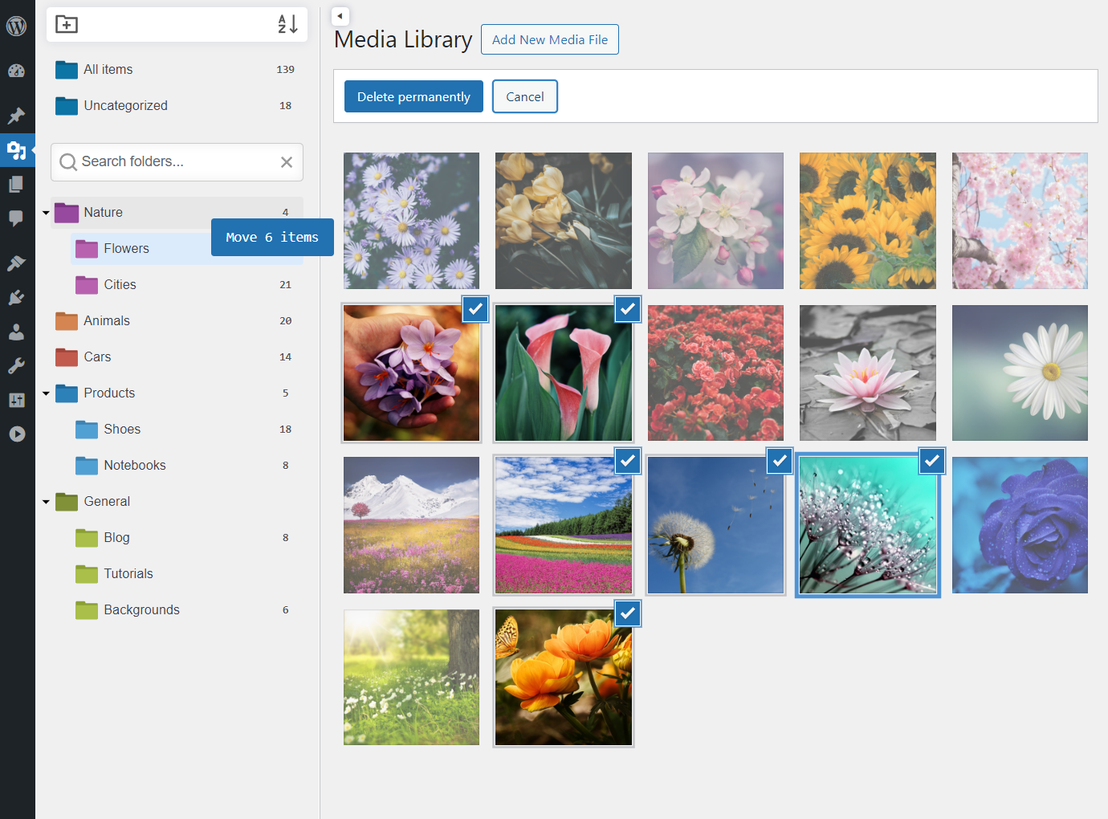1108x819 pixels.
Task: Click the 139 count beside All items
Action: 286,70
